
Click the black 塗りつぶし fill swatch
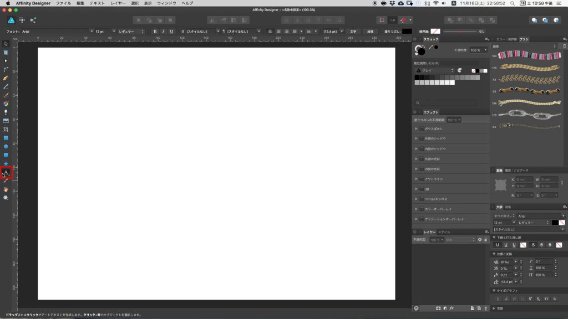coord(407,32)
